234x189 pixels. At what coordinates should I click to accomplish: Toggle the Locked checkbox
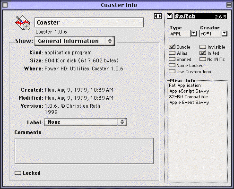coord(18,173)
